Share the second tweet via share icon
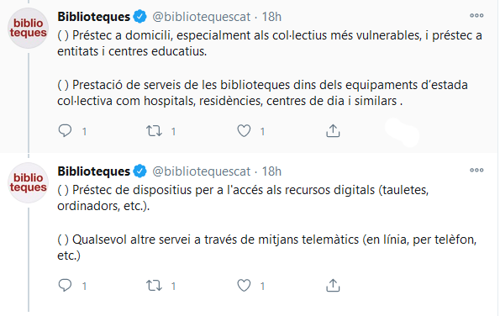This screenshot has height=316, width=500. 333,286
